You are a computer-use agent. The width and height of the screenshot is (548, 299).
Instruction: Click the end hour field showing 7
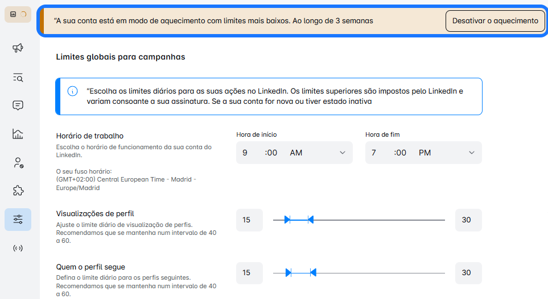tap(374, 153)
